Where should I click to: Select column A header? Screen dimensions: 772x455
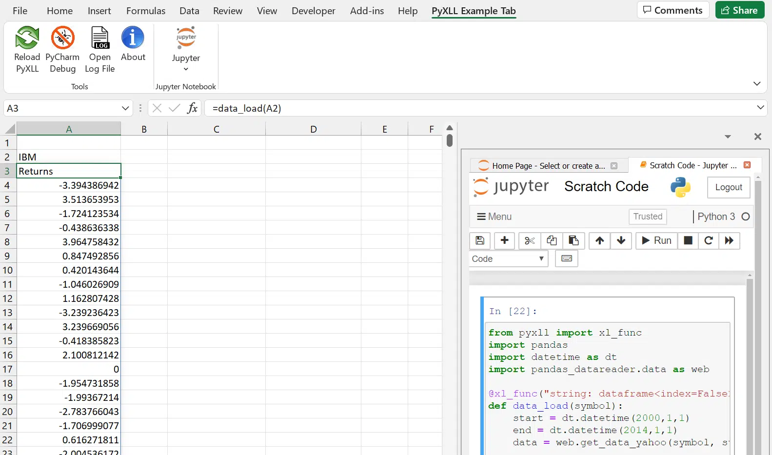pyautogui.click(x=69, y=129)
